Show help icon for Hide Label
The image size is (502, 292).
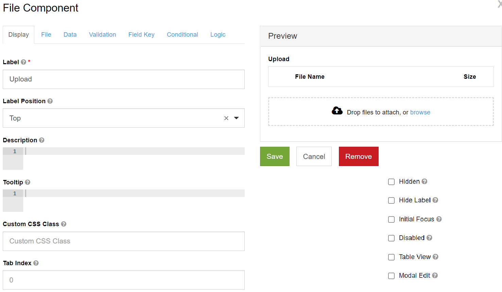click(x=435, y=200)
